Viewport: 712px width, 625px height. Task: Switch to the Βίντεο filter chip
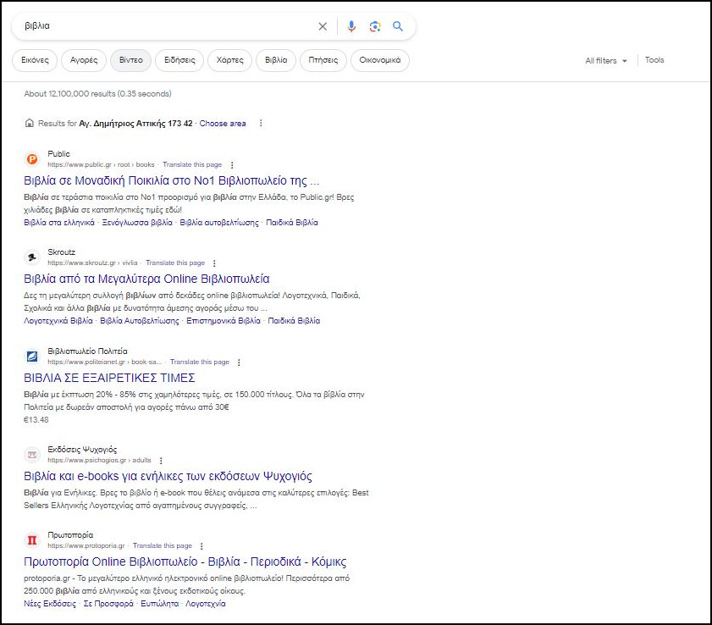[130, 60]
